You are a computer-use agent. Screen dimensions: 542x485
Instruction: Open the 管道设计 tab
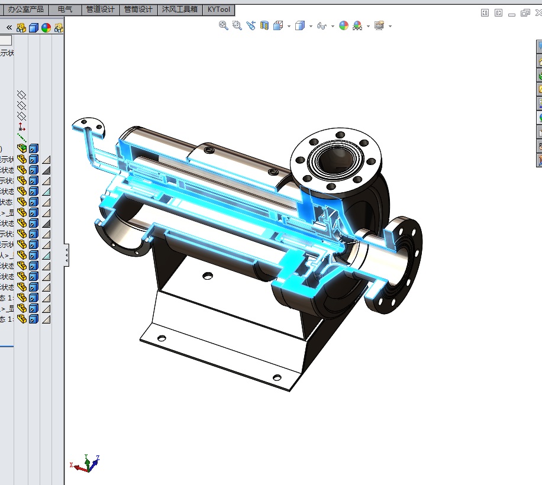100,9
